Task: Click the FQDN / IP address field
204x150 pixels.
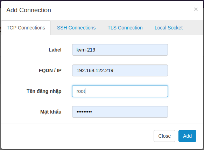Action: (120, 70)
